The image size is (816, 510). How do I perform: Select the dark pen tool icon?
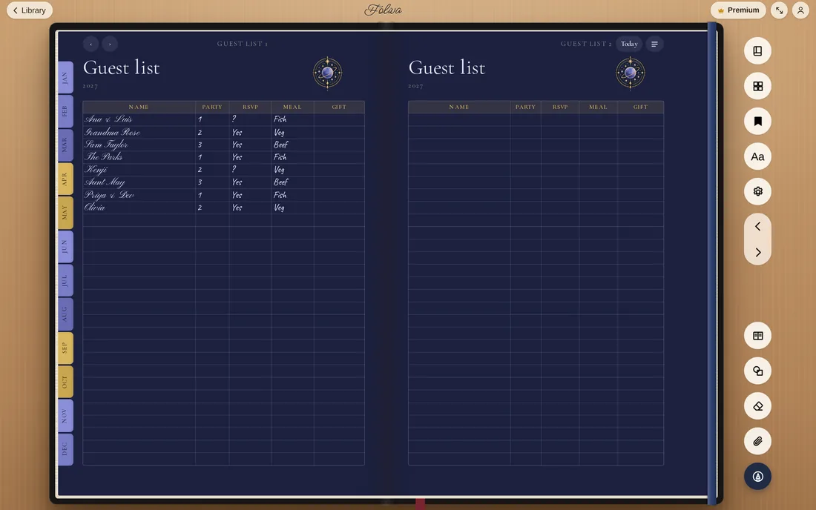coord(757,476)
